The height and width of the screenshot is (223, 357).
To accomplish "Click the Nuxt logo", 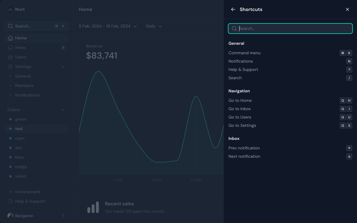I will pos(10,9).
